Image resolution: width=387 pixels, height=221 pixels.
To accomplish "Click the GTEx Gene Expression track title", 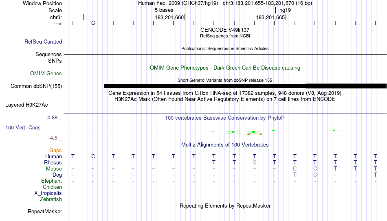I will 225,93.
